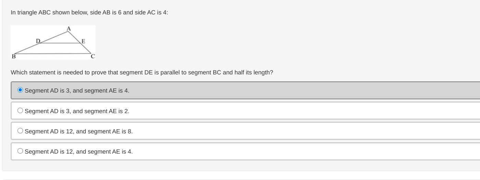This screenshot has height=180, width=480.
Task: Pick radio option AD 12, AE 8
Action: tap(20, 131)
